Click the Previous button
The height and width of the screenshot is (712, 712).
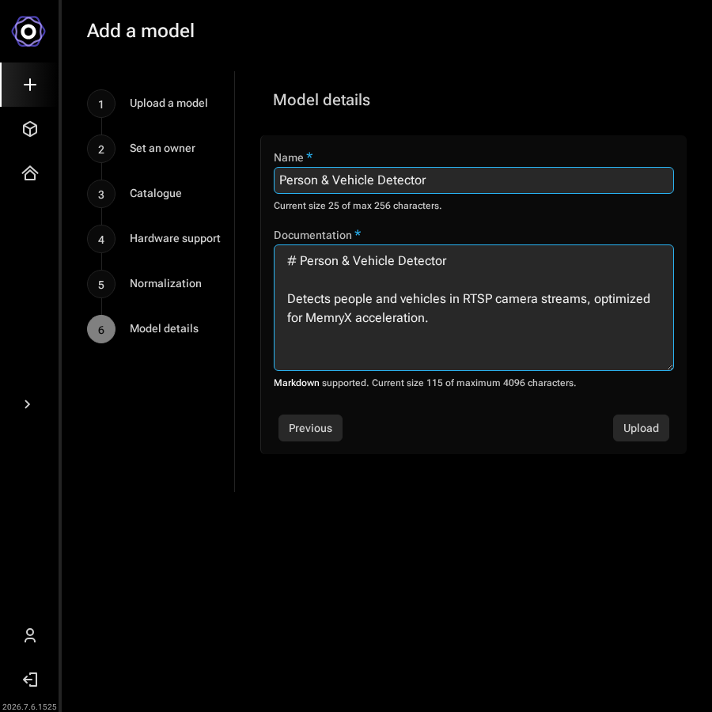click(x=310, y=428)
